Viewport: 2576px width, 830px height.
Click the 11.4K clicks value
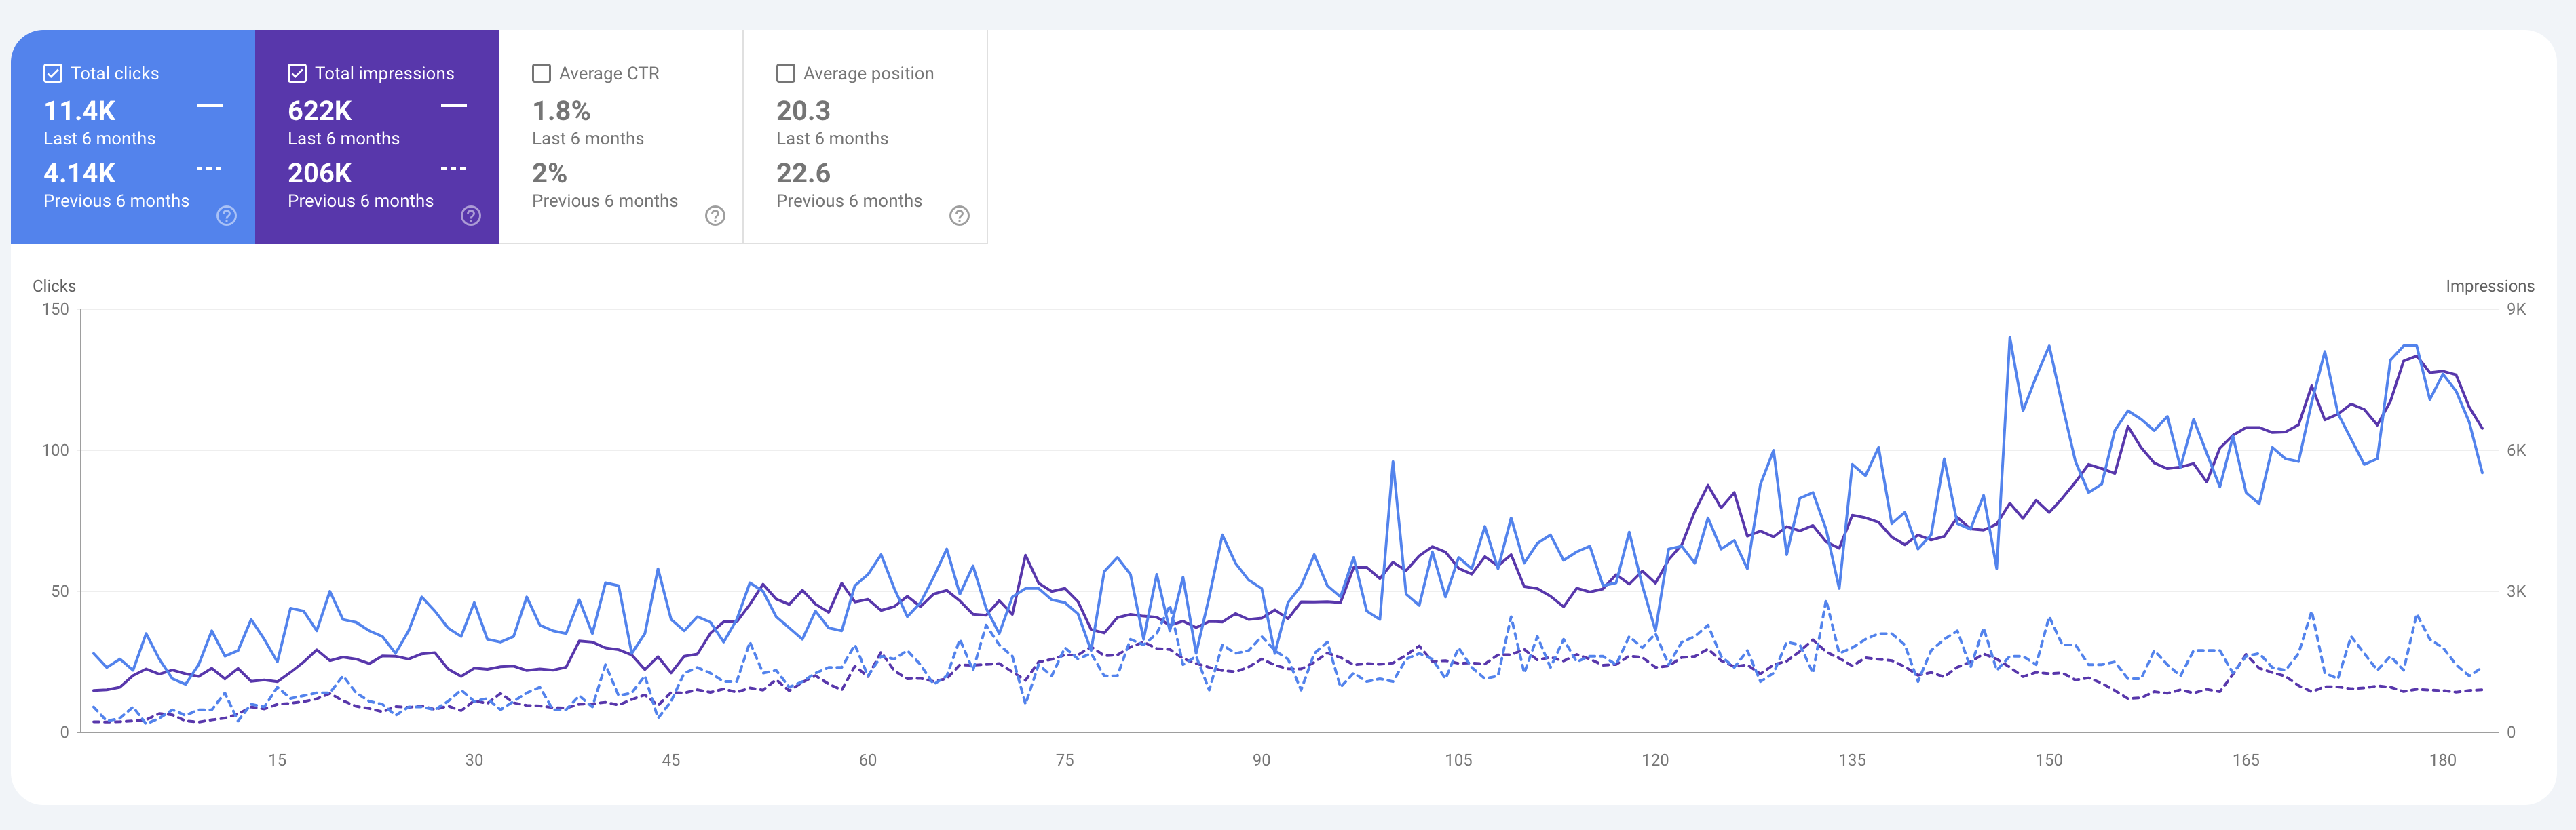coord(79,111)
